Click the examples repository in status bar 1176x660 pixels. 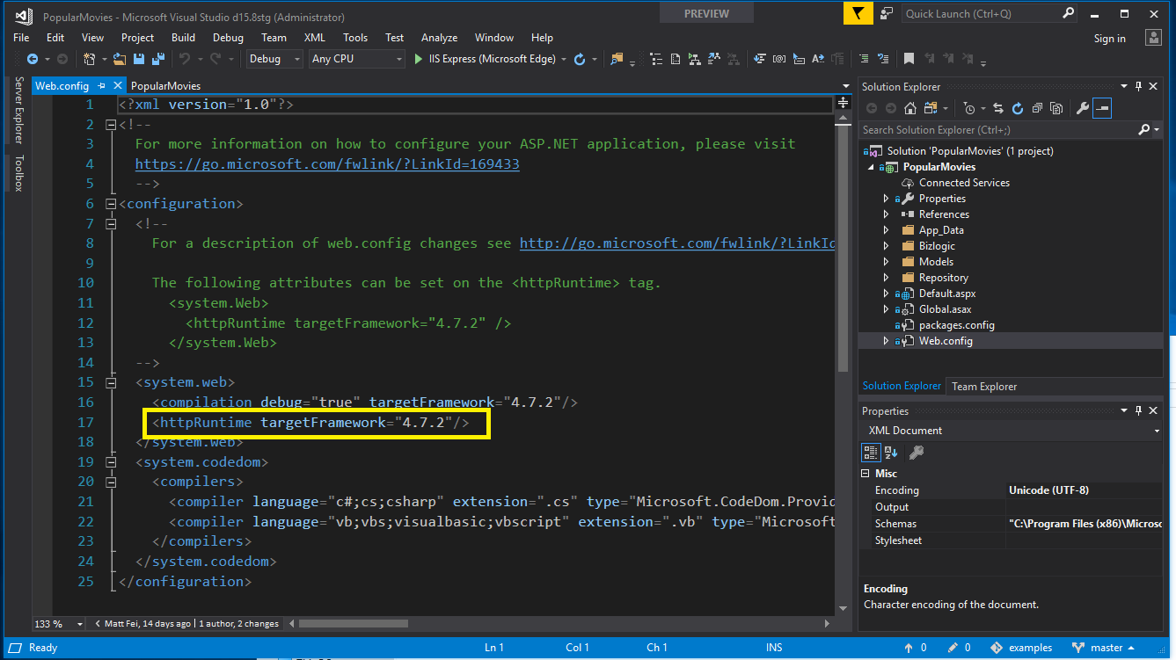tap(1021, 648)
